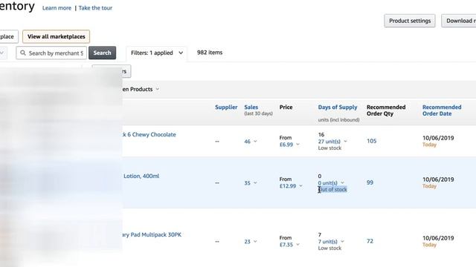Click Low stock under 7 unit(s)
The width and height of the screenshot is (476, 267).
point(329,248)
